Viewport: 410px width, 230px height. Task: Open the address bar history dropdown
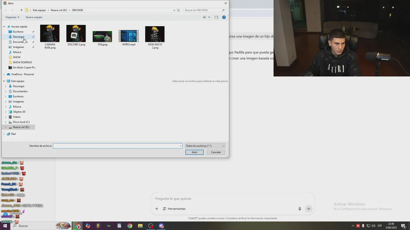(x=174, y=10)
